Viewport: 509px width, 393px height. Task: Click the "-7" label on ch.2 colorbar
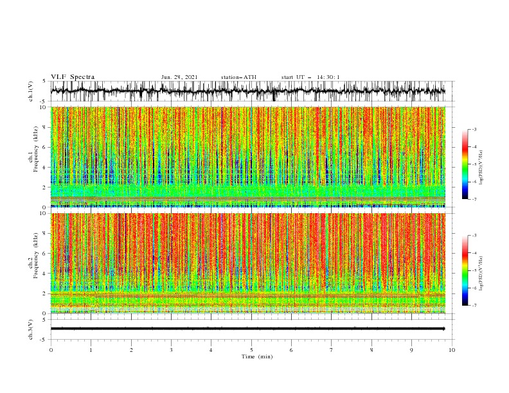474,306
